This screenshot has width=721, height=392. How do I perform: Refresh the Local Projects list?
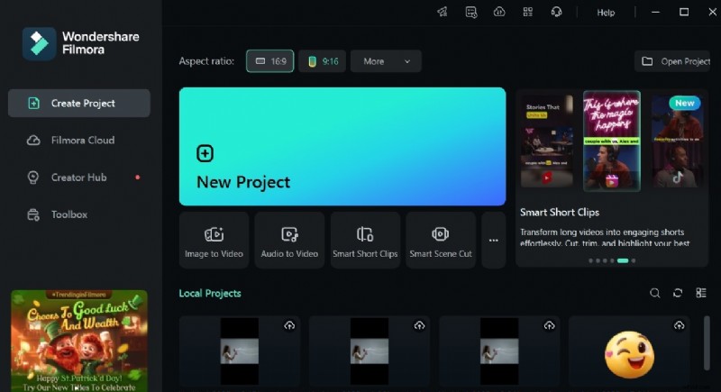click(678, 293)
